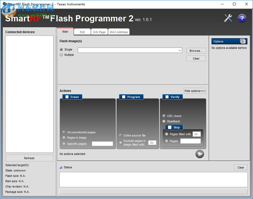The image size is (253, 199).
Task: Click the progress bar below the Status log
Action: [153, 191]
